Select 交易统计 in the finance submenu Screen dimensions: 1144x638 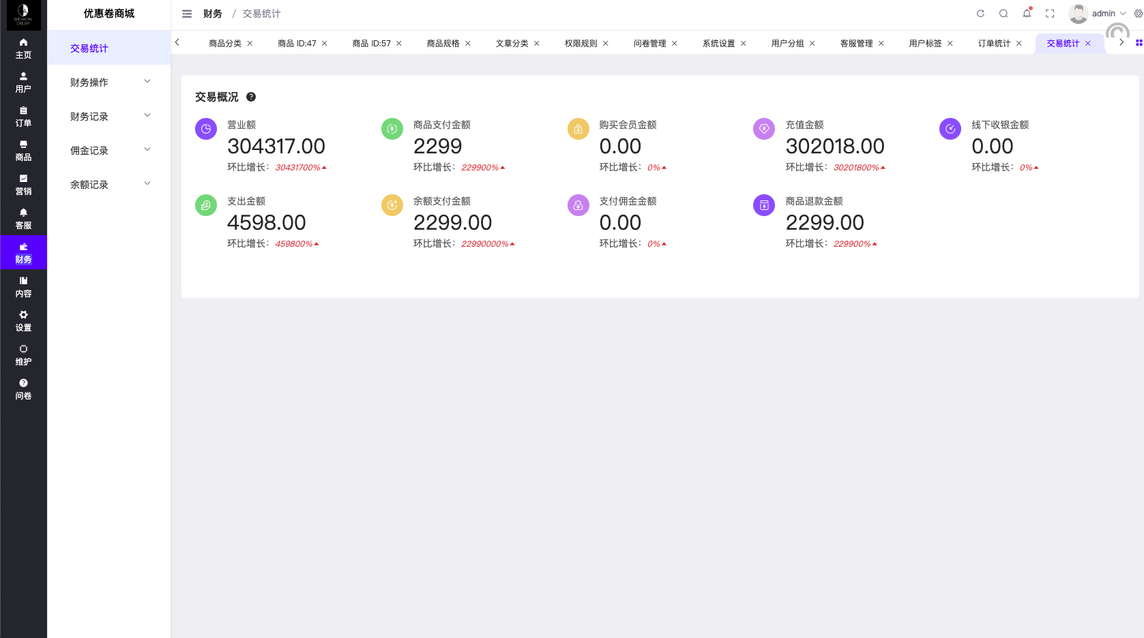click(x=89, y=48)
